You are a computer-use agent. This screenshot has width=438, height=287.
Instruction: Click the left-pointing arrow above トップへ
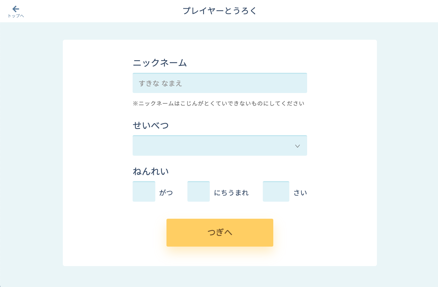pyautogui.click(x=16, y=8)
